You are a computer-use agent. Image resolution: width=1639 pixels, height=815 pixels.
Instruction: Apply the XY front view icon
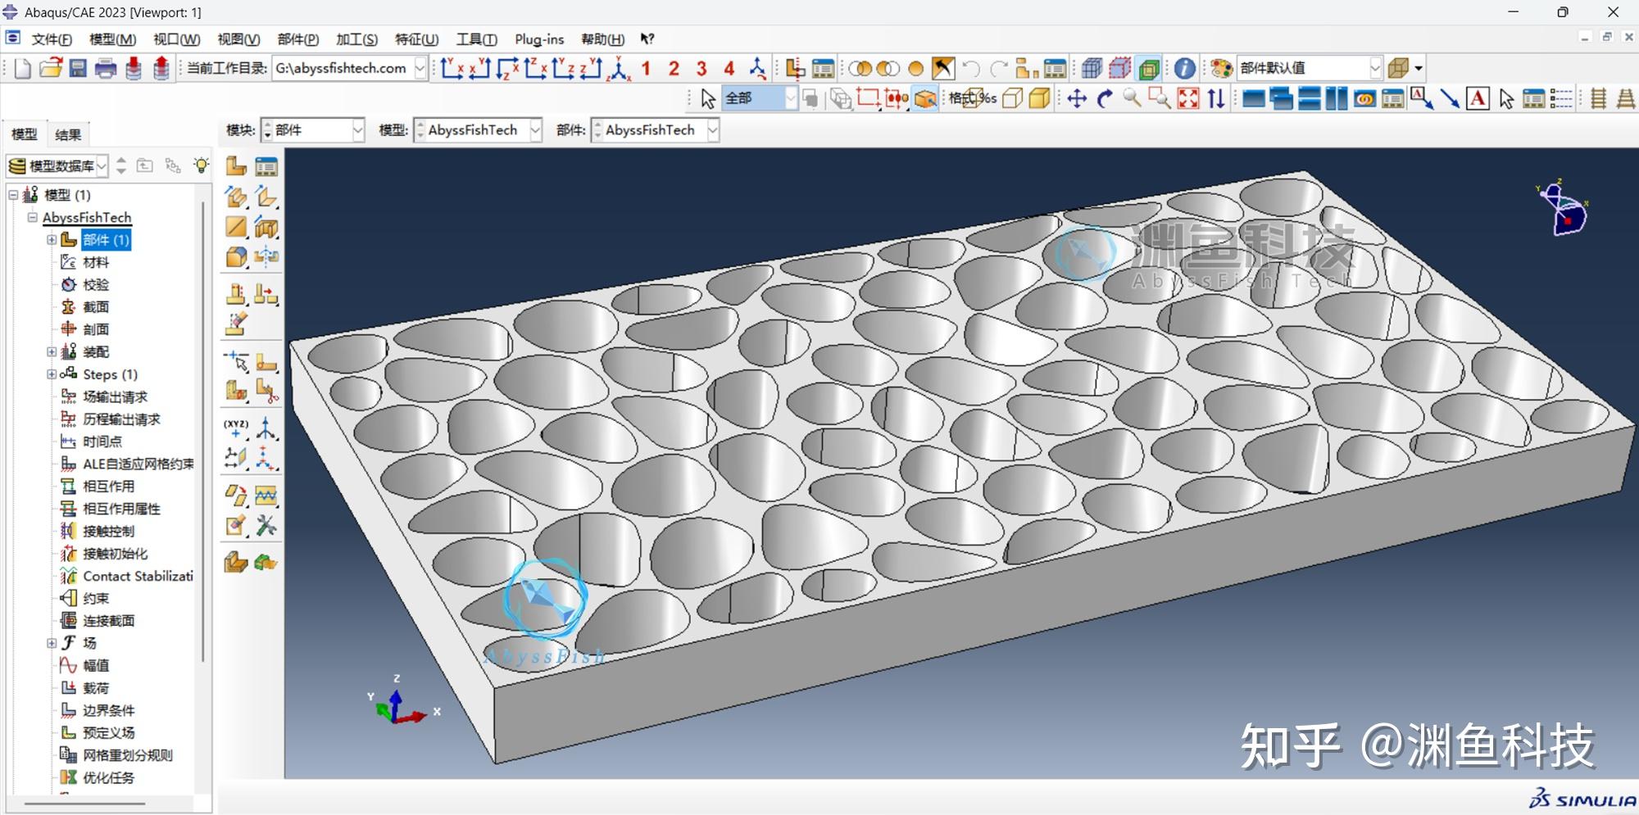[x=452, y=69]
